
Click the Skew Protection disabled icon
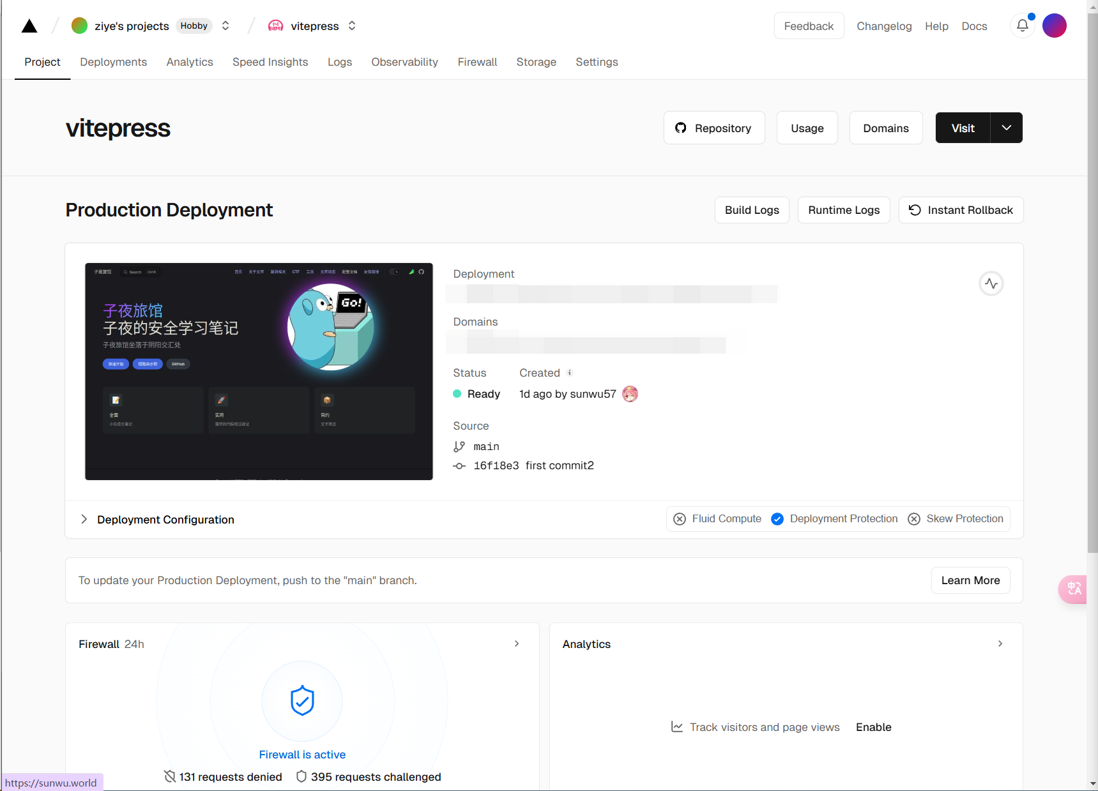coord(914,519)
